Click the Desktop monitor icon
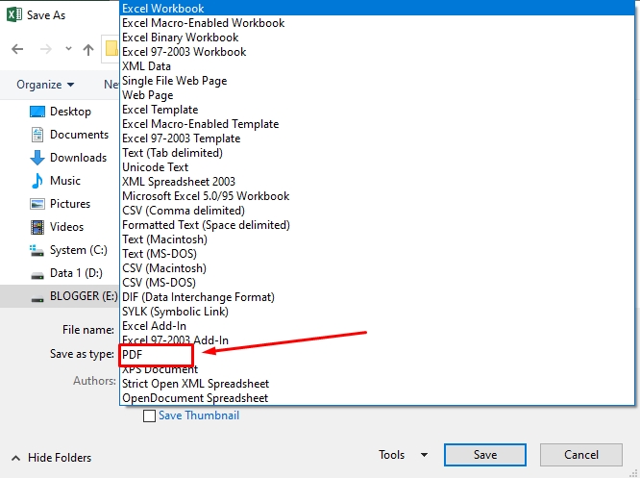This screenshot has height=478, width=640. pyautogui.click(x=37, y=112)
